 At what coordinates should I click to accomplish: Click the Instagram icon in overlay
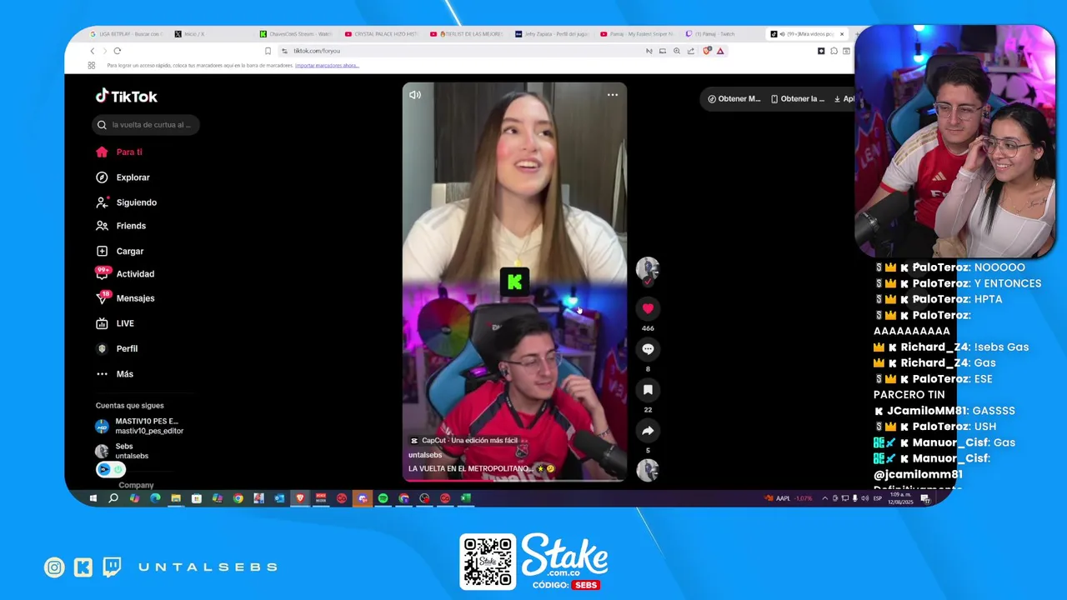click(54, 567)
